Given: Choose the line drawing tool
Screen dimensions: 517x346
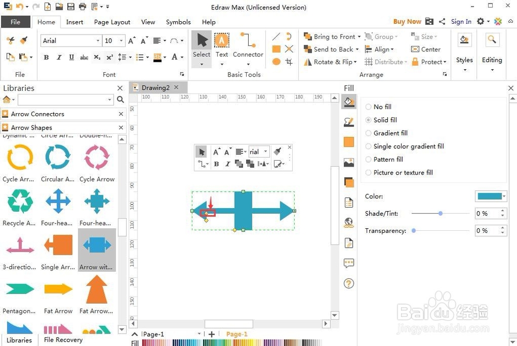Looking at the screenshot, I should click(276, 37).
